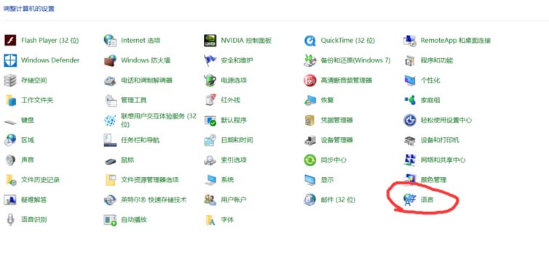Open the 网络和共享中心 network icon
The width and height of the screenshot is (549, 278).
tap(410, 160)
